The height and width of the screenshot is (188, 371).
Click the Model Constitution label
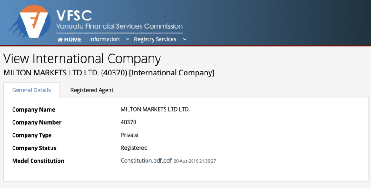[38, 161]
